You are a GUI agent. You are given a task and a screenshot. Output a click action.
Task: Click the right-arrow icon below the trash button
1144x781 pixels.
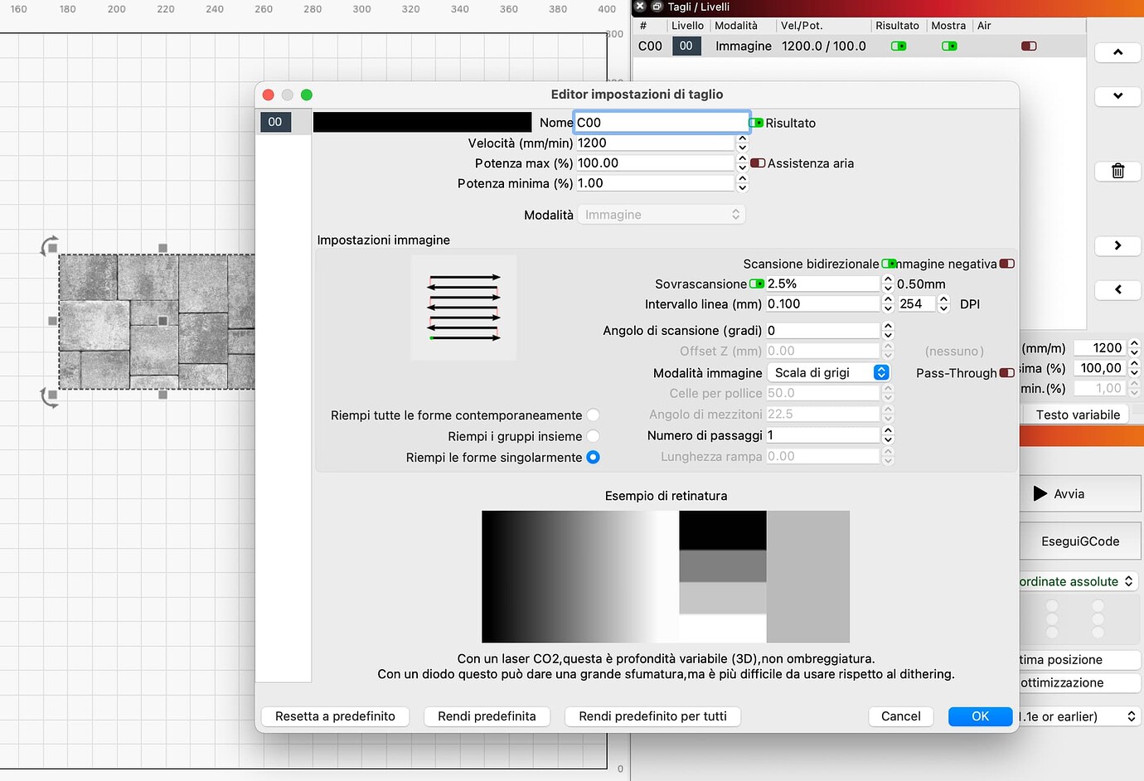(x=1117, y=245)
